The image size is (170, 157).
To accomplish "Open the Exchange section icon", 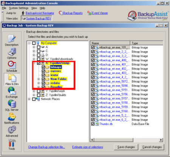I will pyautogui.click(x=12, y=91).
